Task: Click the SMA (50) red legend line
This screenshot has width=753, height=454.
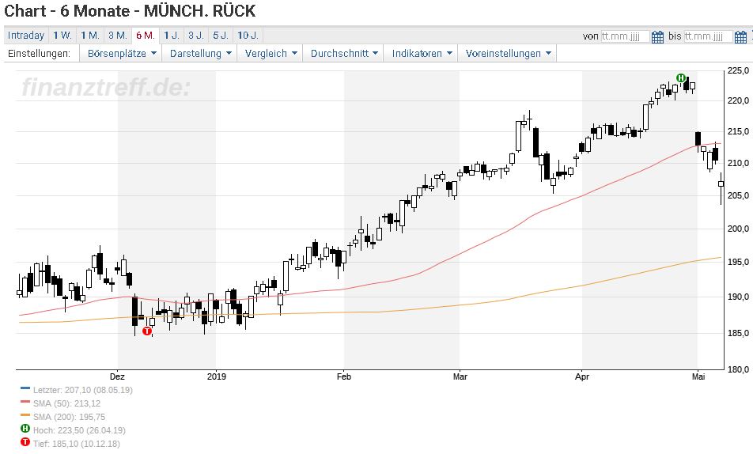Action: (x=25, y=402)
